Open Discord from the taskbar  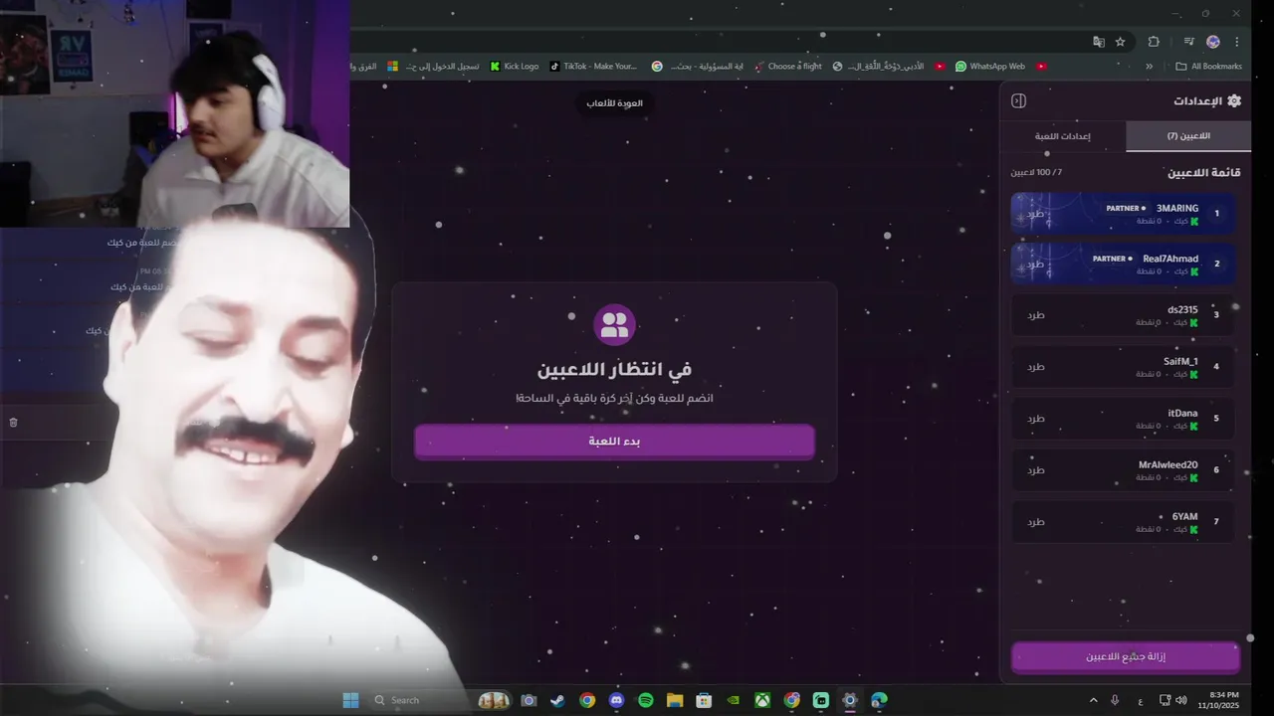(x=616, y=700)
